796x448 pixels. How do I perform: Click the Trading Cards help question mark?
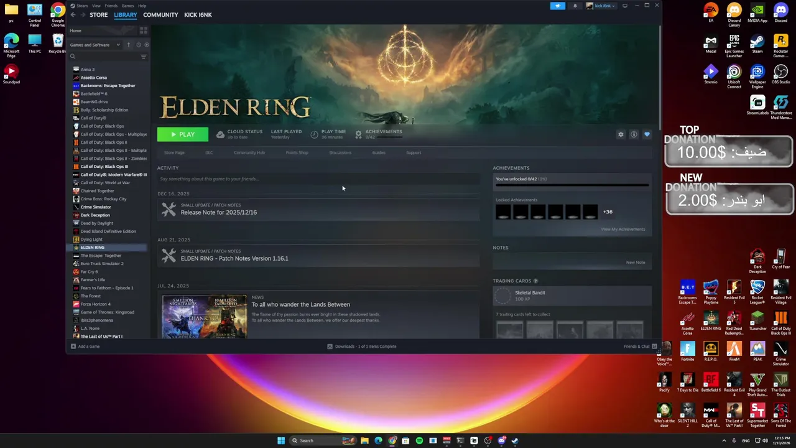535,281
